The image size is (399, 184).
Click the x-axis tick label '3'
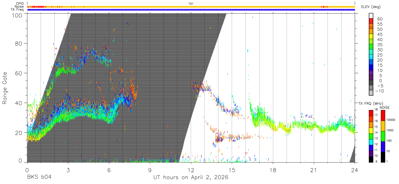(x=68, y=170)
